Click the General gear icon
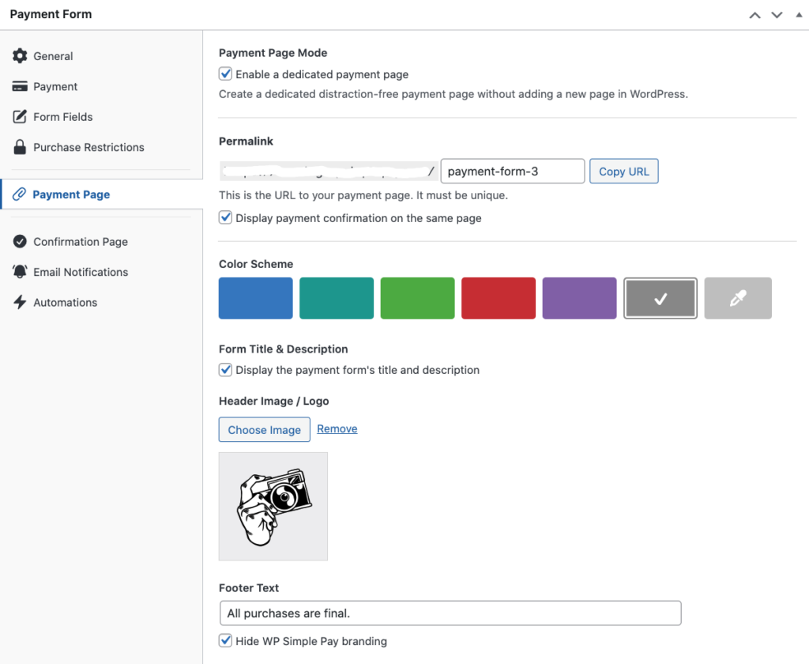The height and width of the screenshot is (664, 809). (21, 56)
